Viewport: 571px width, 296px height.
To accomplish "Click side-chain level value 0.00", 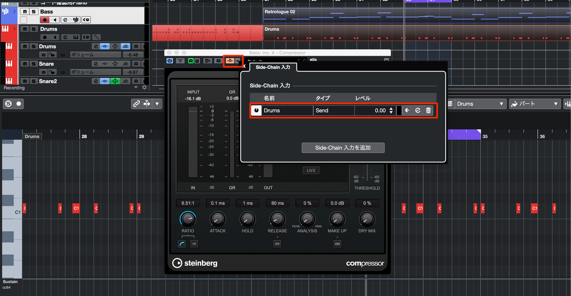I will [380, 110].
